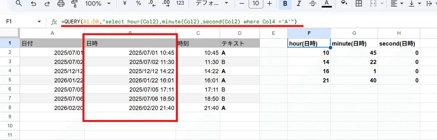Click the 日付 header cell
This screenshot has height=140, width=437.
coord(52,44)
